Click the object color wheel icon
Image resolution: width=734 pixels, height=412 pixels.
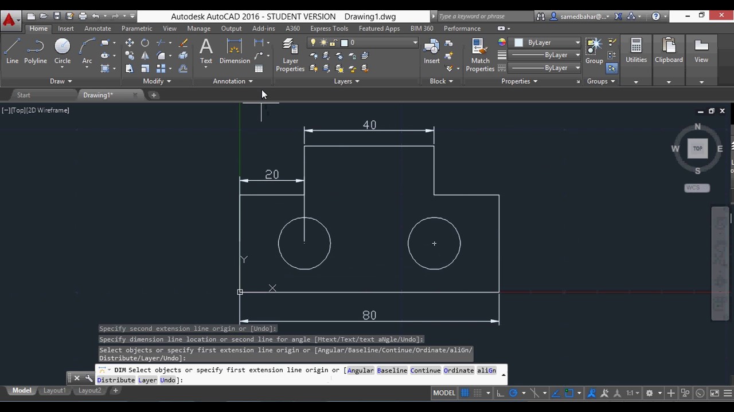[502, 42]
